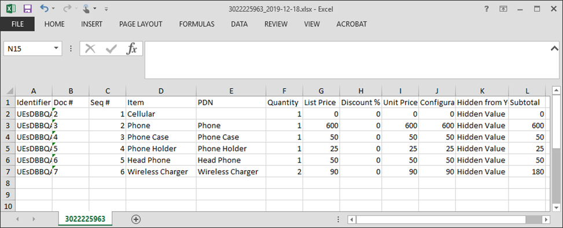Save the workbook using the floppy disk icon
This screenshot has height=228, width=563.
28,9
